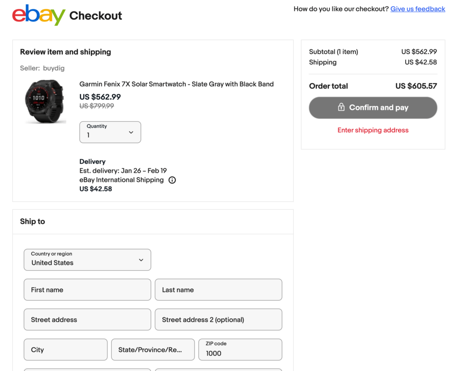The image size is (459, 371).
Task: Click the international shipping info icon
Action: point(172,180)
